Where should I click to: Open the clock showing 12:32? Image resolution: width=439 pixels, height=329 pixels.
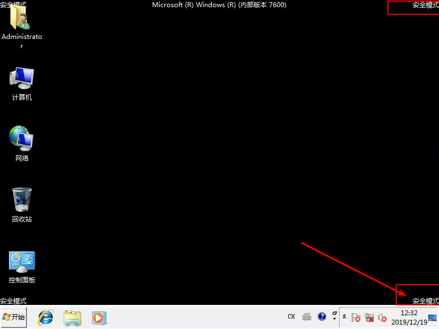click(x=409, y=313)
